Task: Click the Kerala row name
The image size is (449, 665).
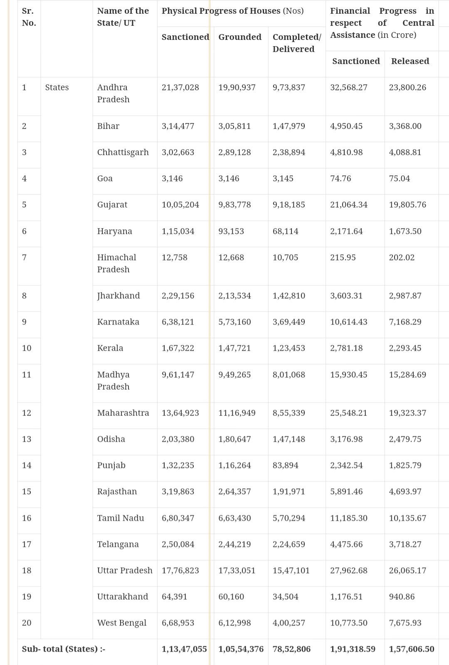Action: tap(110, 348)
